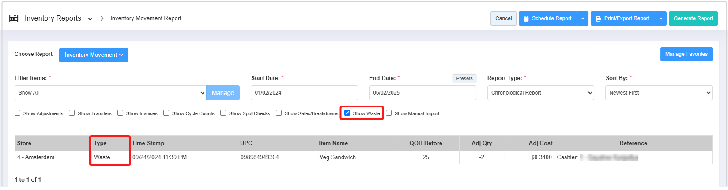Check the Show Manual Import option
This screenshot has width=728, height=190.
coord(389,113)
